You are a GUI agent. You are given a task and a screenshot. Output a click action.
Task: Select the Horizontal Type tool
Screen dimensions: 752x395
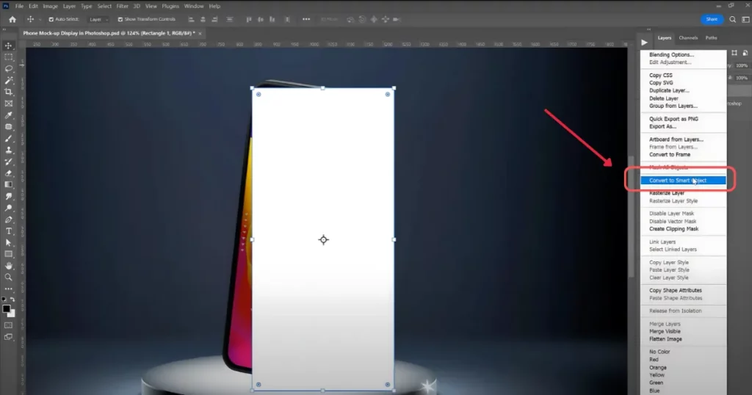click(x=9, y=231)
